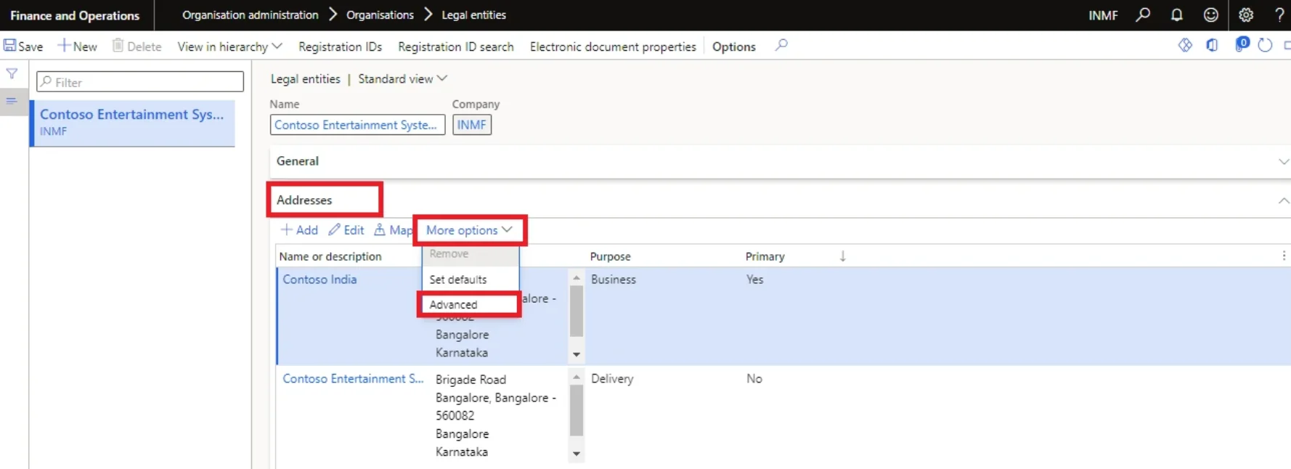Create a new legal entity with New
The width and height of the screenshot is (1291, 469).
pos(78,46)
